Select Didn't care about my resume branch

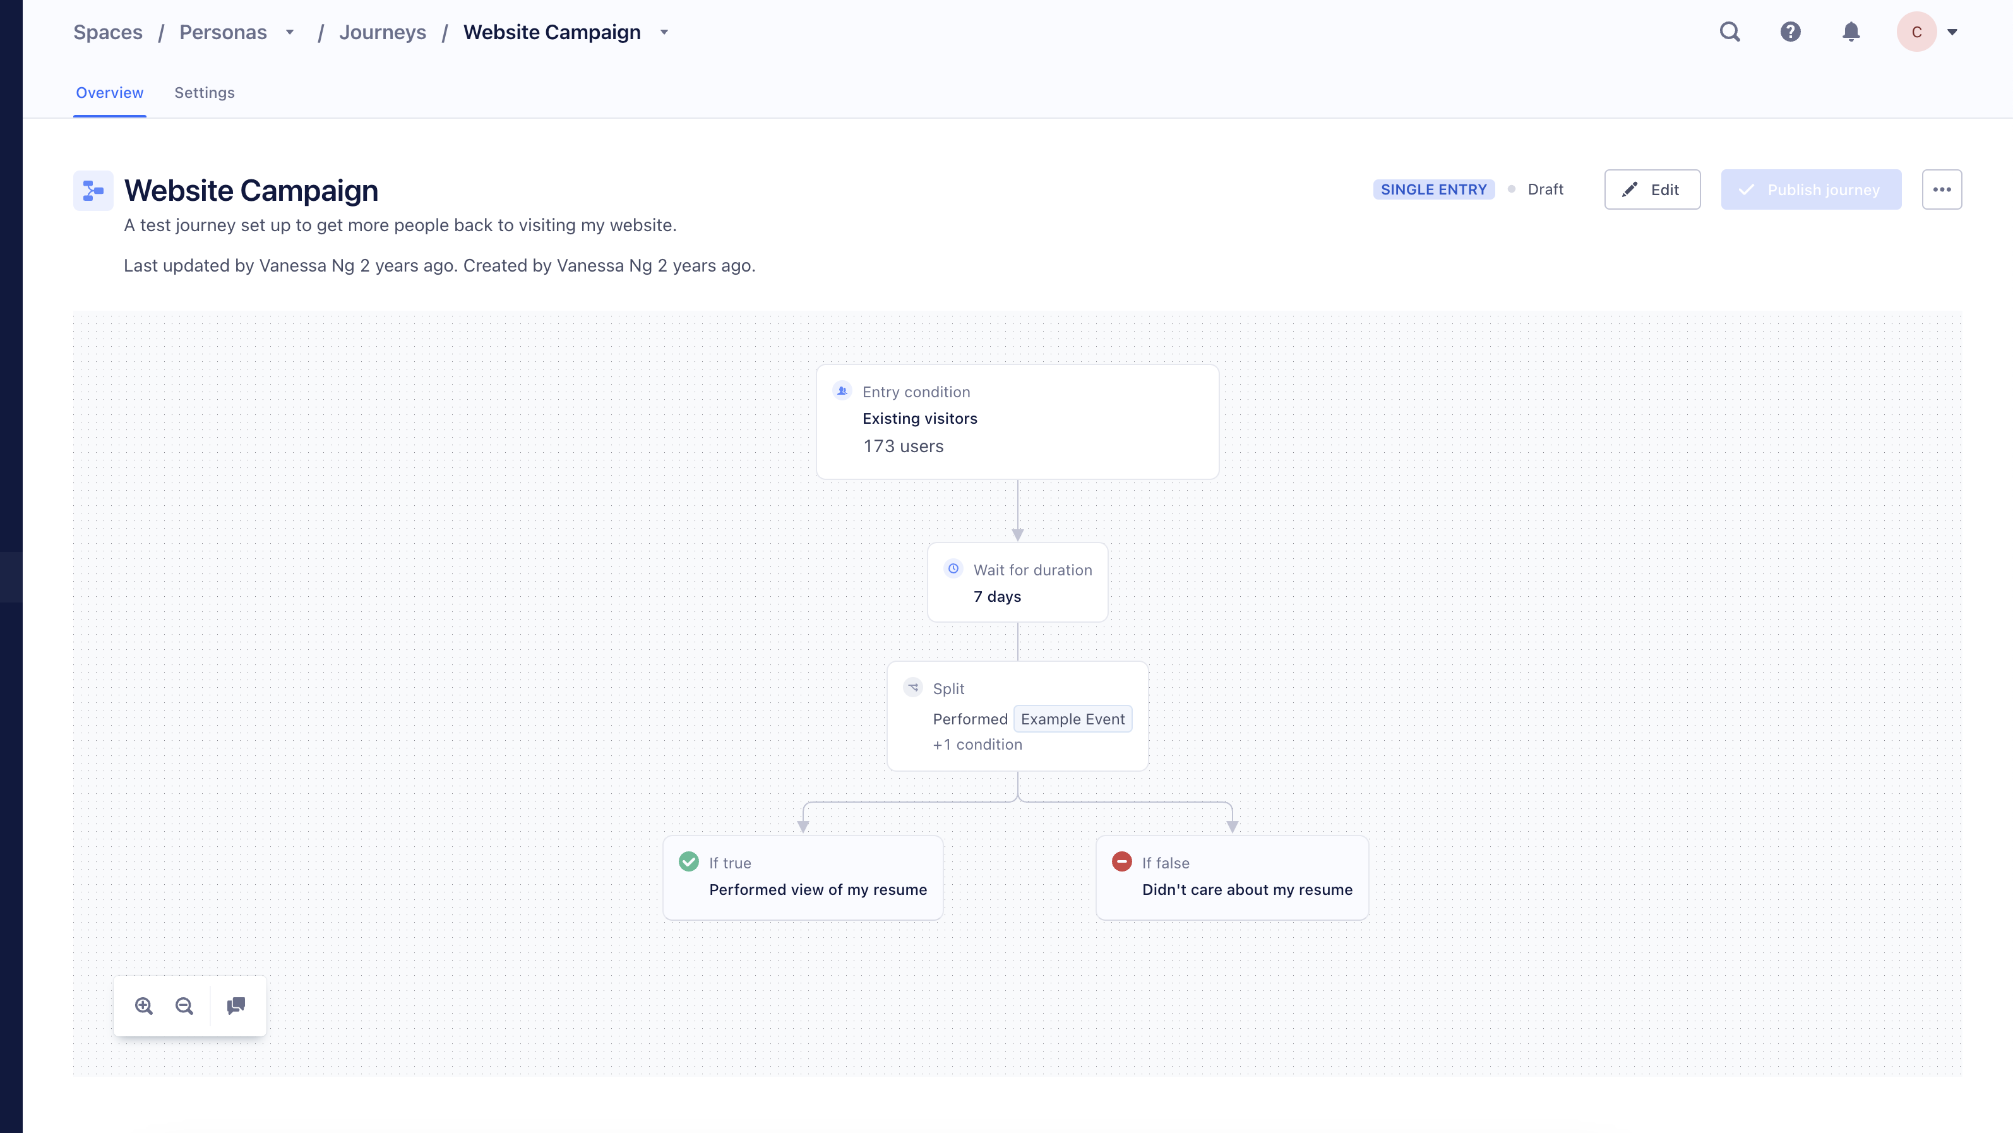point(1233,877)
